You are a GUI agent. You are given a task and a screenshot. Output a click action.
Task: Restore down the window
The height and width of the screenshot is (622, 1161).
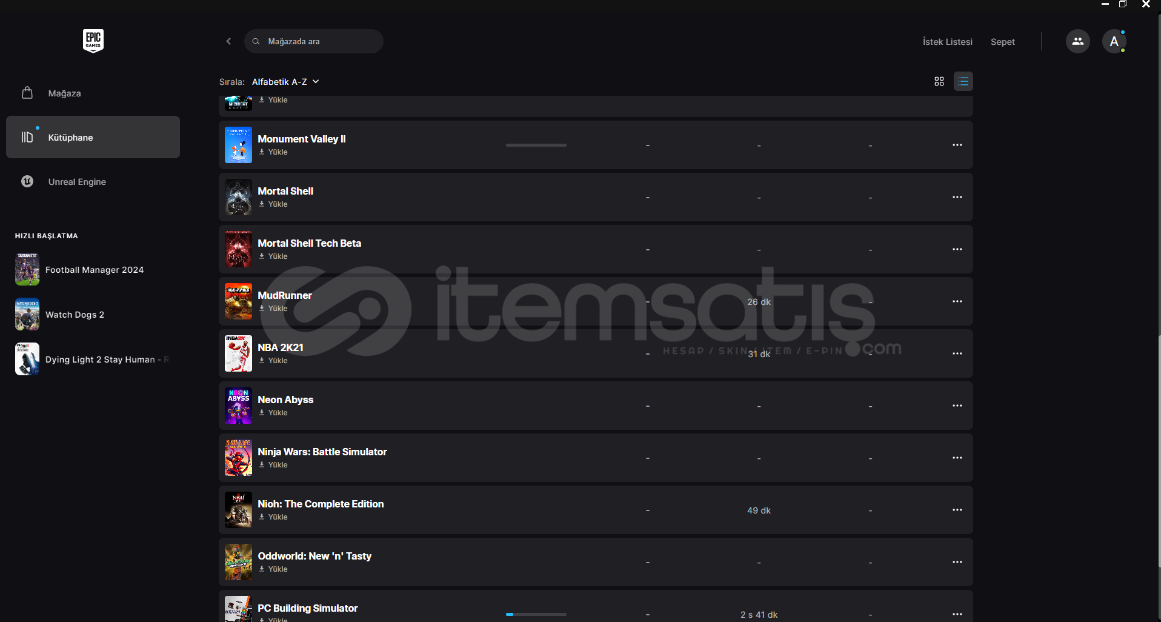[1123, 4]
